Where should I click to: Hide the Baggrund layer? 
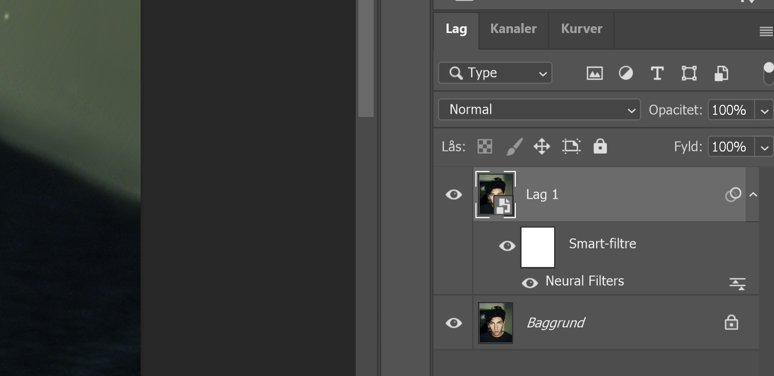pyautogui.click(x=453, y=323)
